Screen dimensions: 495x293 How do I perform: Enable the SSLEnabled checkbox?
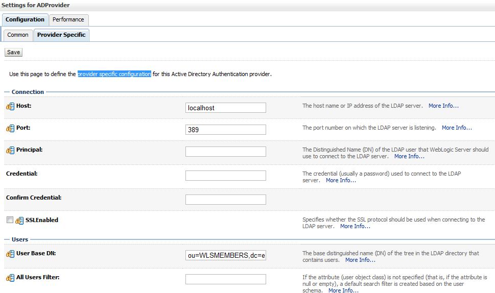click(x=10, y=220)
